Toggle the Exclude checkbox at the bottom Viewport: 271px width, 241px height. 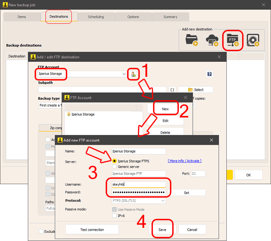[41, 232]
